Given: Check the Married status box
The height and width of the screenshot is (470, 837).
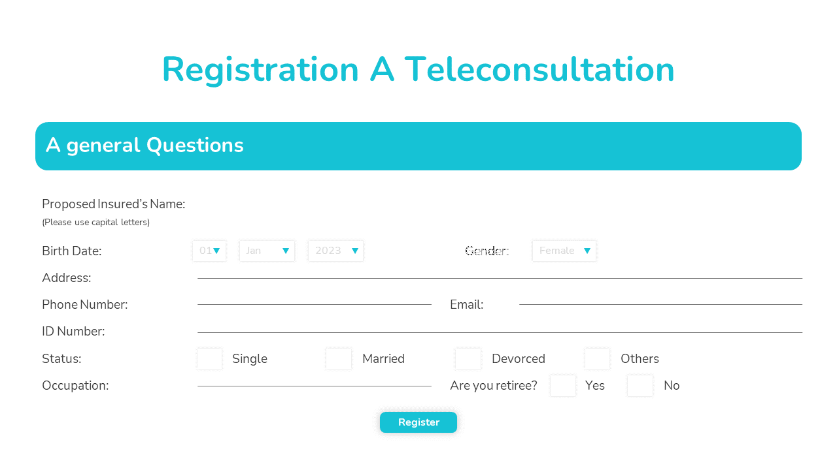Looking at the screenshot, I should tap(339, 359).
